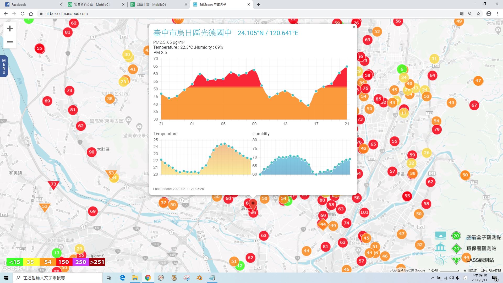This screenshot has width=503, height=283.
Task: Click the red 90 marker near 大肚區
Action: pos(91,152)
